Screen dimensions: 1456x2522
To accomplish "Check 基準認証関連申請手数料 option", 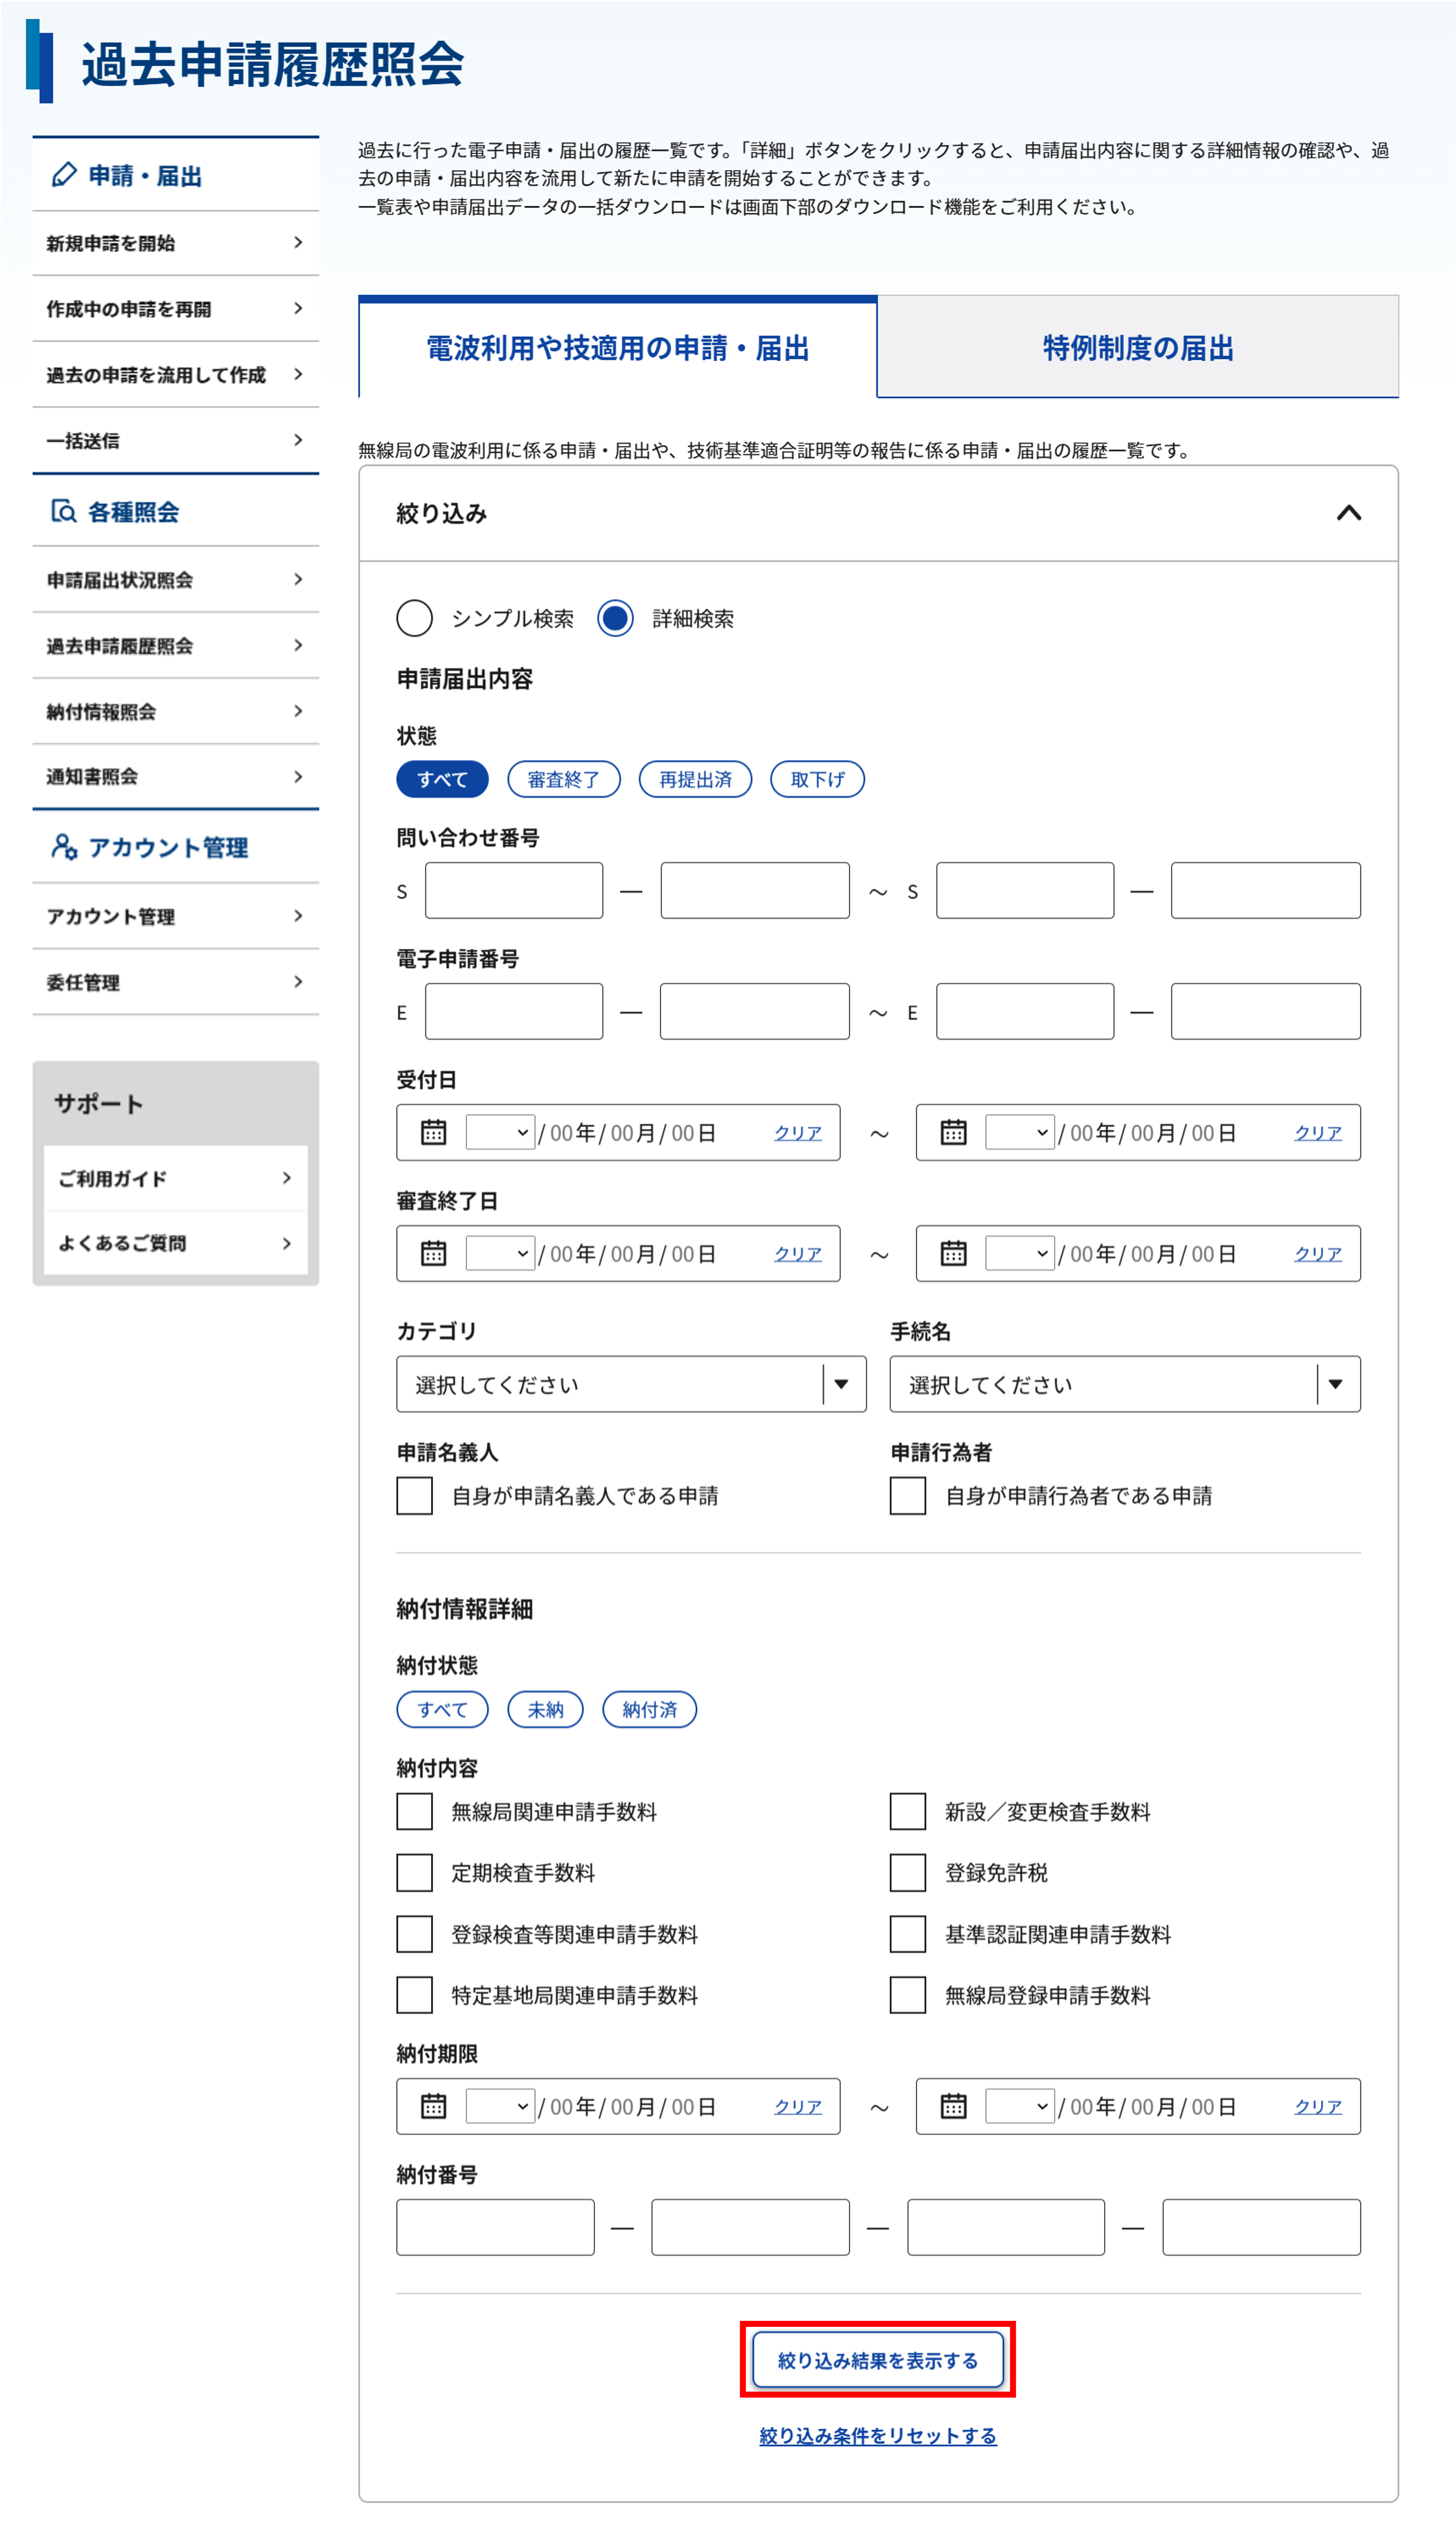I will coord(908,1934).
